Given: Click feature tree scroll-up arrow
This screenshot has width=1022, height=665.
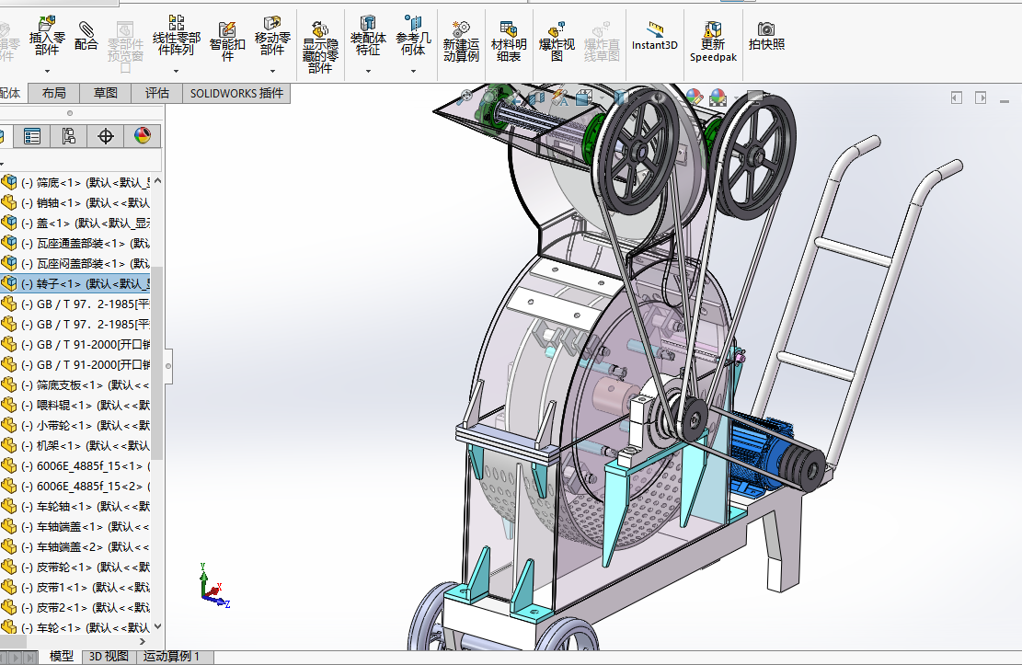Looking at the screenshot, I should (x=157, y=181).
